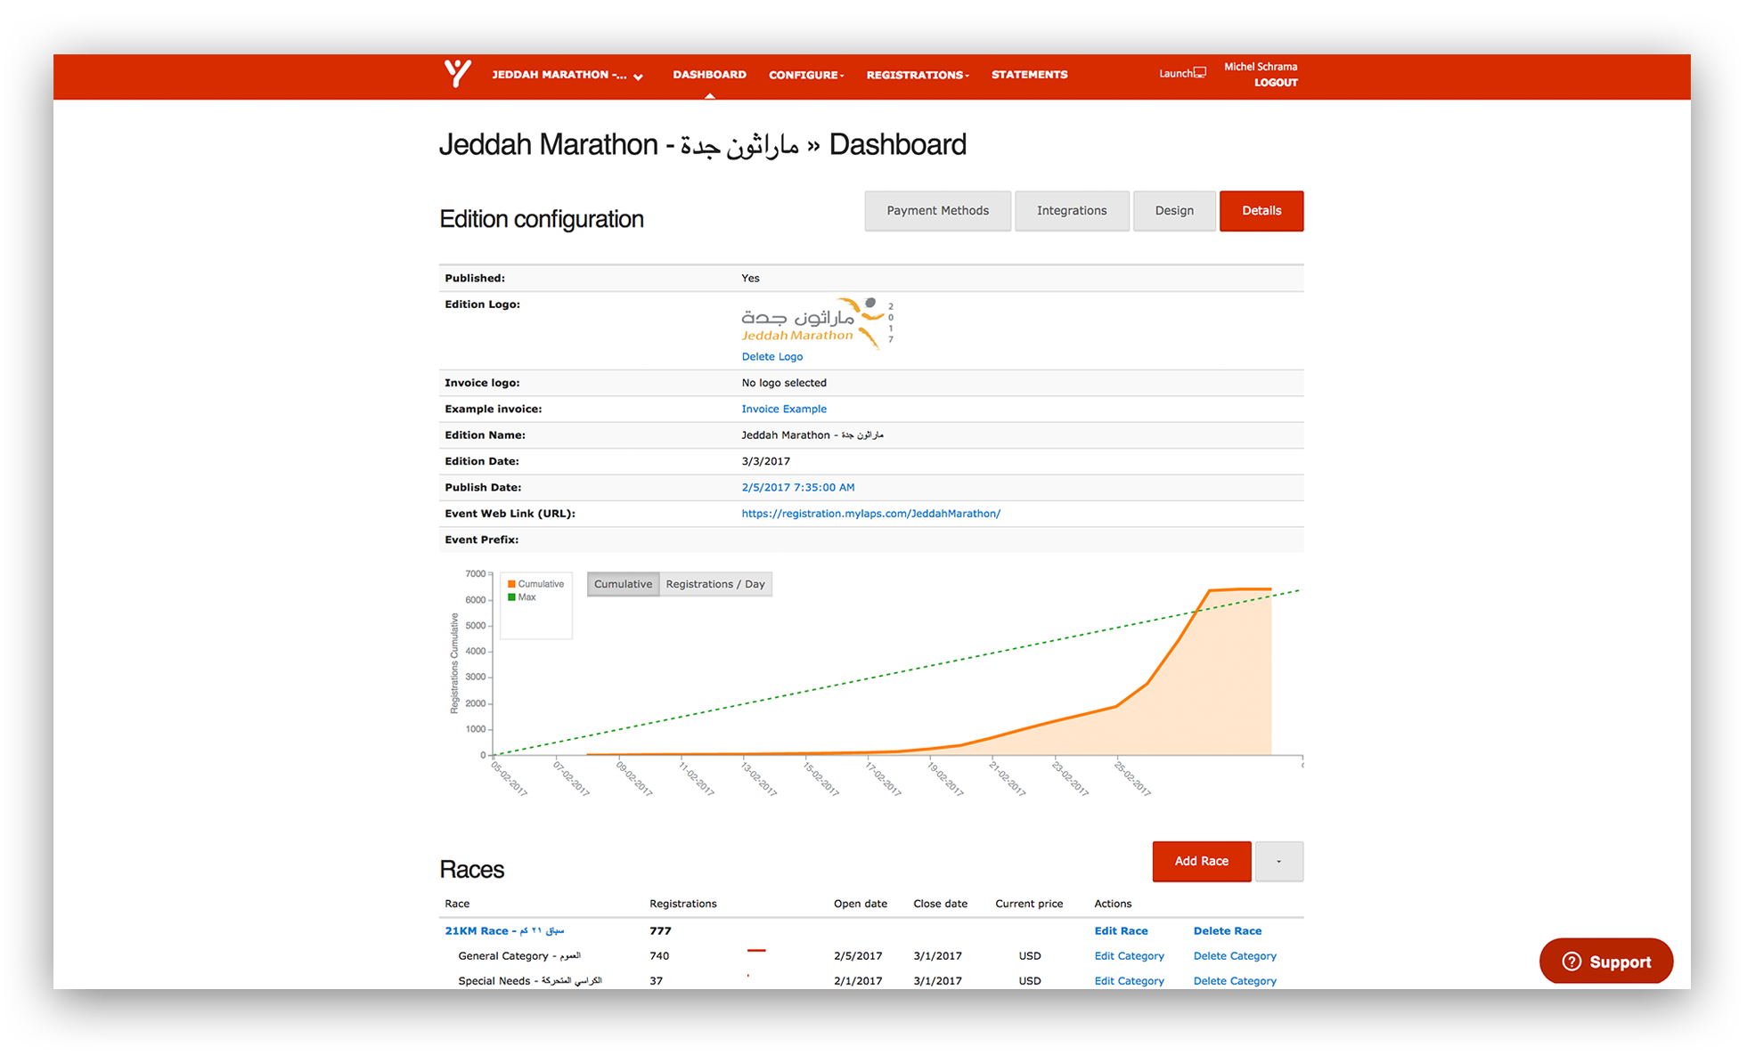Click the green Max legend swatch
Screen dimensions: 1747x1055
click(x=511, y=597)
